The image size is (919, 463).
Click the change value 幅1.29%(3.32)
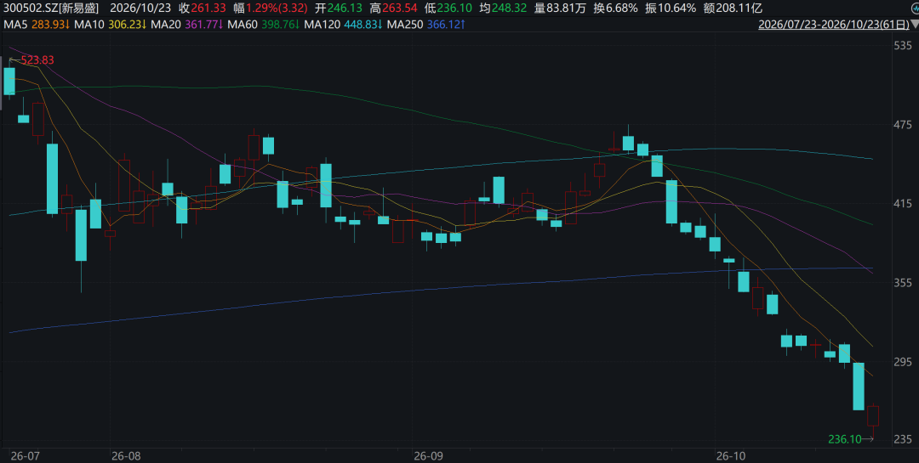(271, 8)
